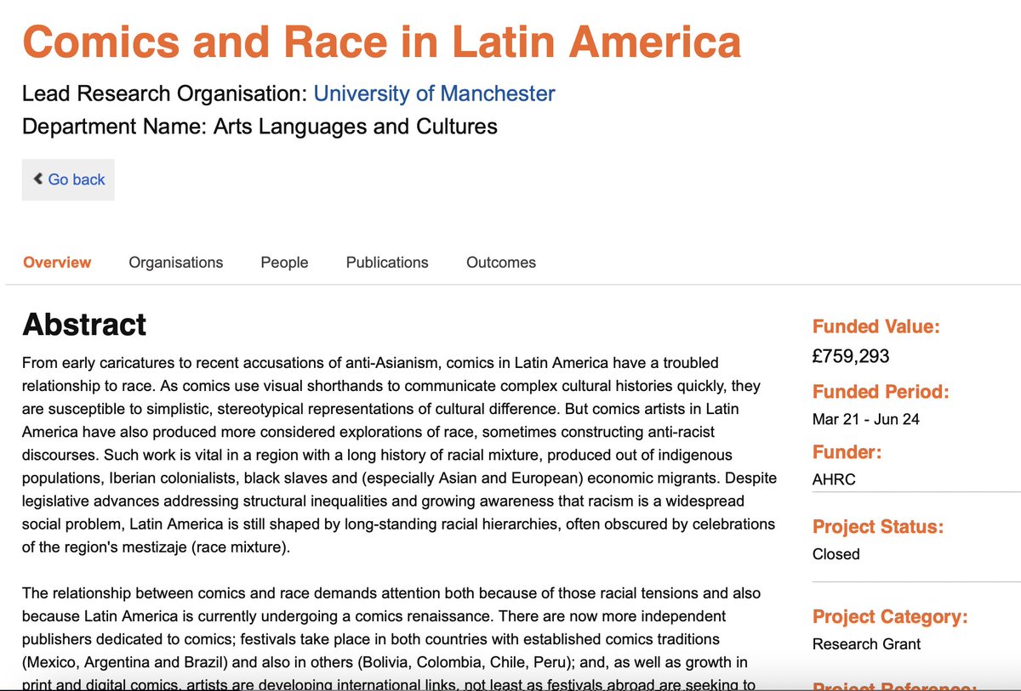This screenshot has height=691, width=1021.
Task: Select the AHRC funder value
Action: tap(834, 479)
